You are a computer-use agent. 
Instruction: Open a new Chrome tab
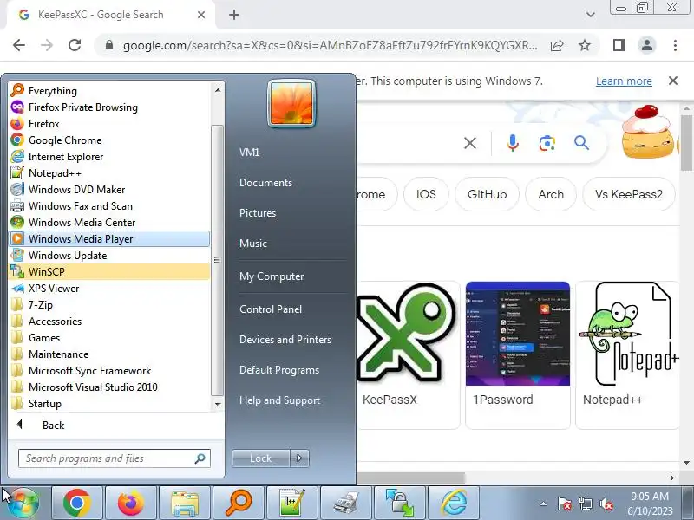coord(234,15)
